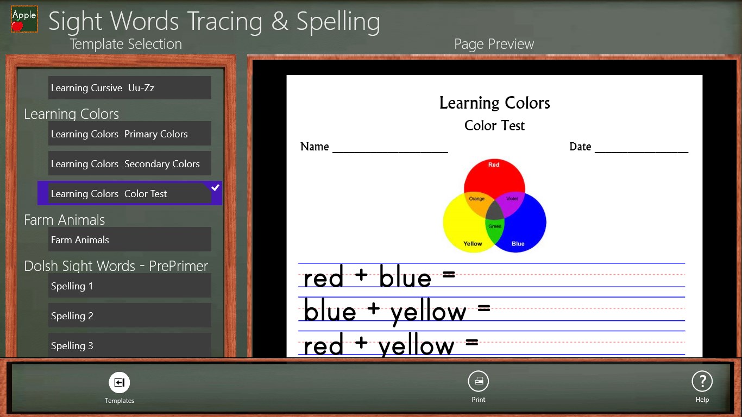Pick Learning Colors Secondary Colors template
This screenshot has width=742, height=417.
pos(129,164)
